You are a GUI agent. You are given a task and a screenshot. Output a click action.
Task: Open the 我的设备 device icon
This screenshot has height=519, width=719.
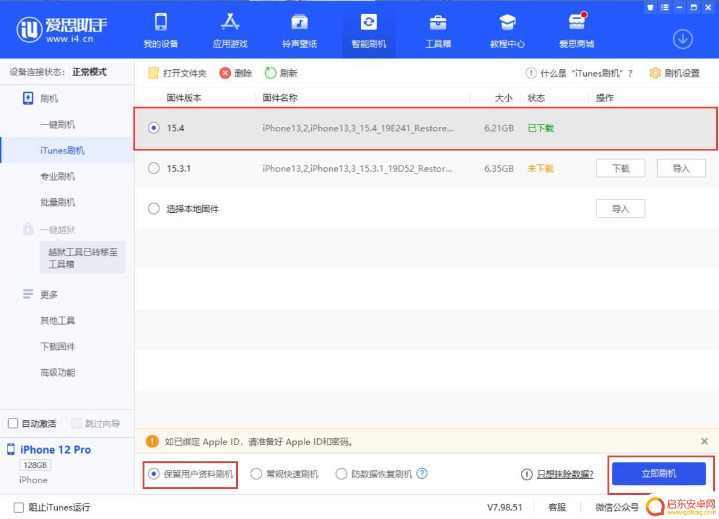pyautogui.click(x=161, y=22)
